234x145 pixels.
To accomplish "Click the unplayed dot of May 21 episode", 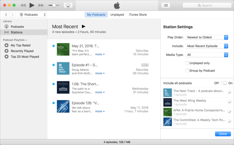I will click(x=54, y=46).
